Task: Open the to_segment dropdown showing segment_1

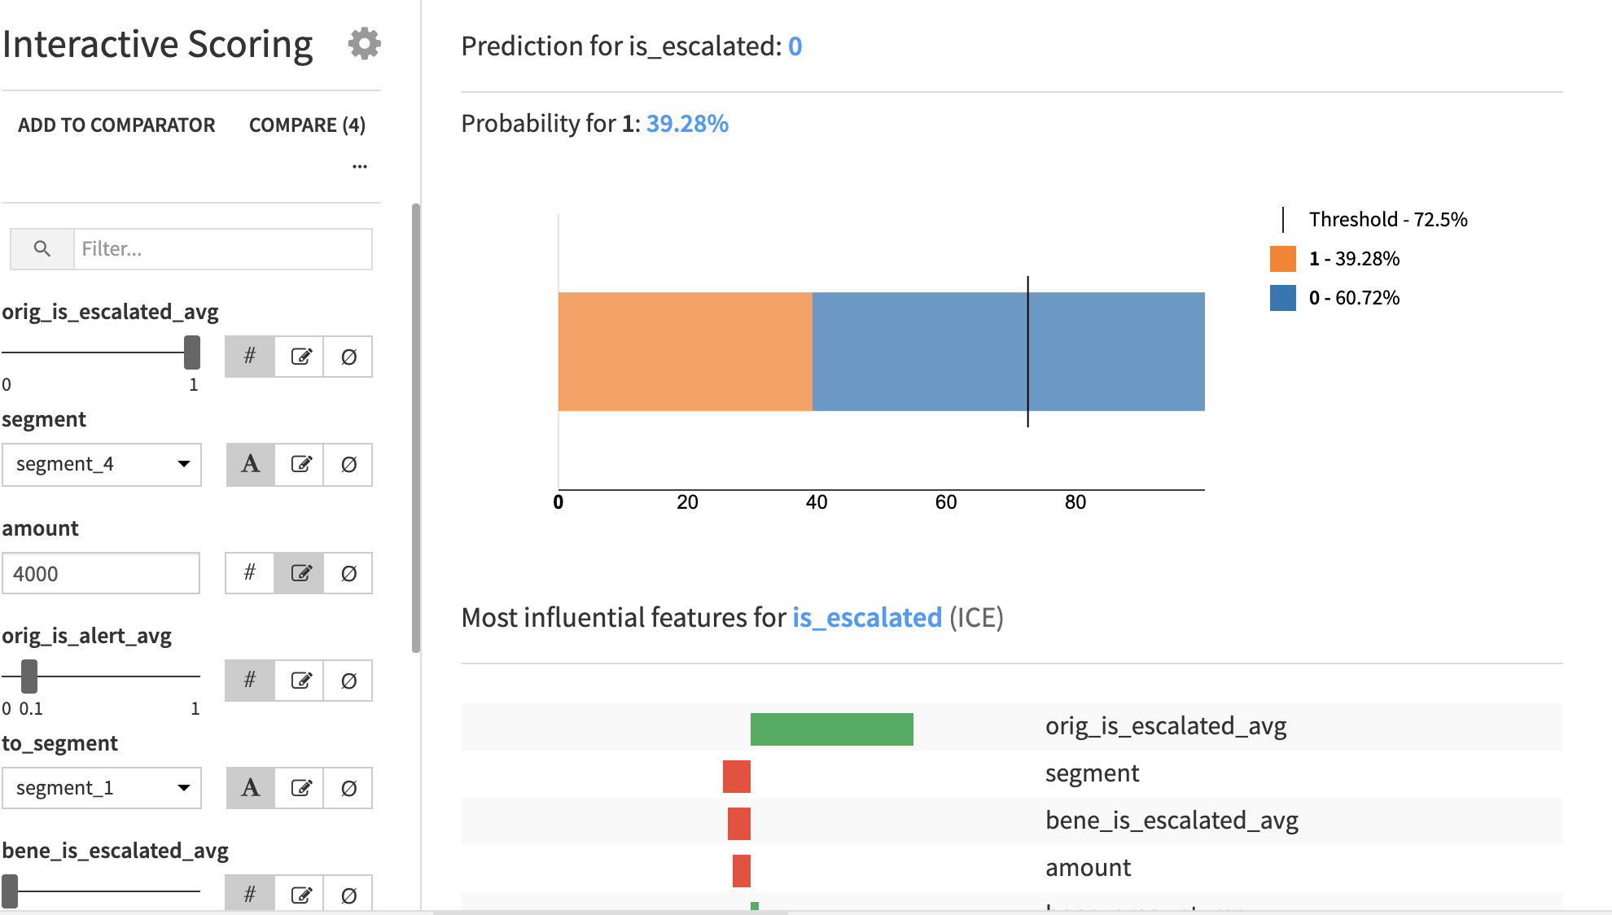Action: 101,787
